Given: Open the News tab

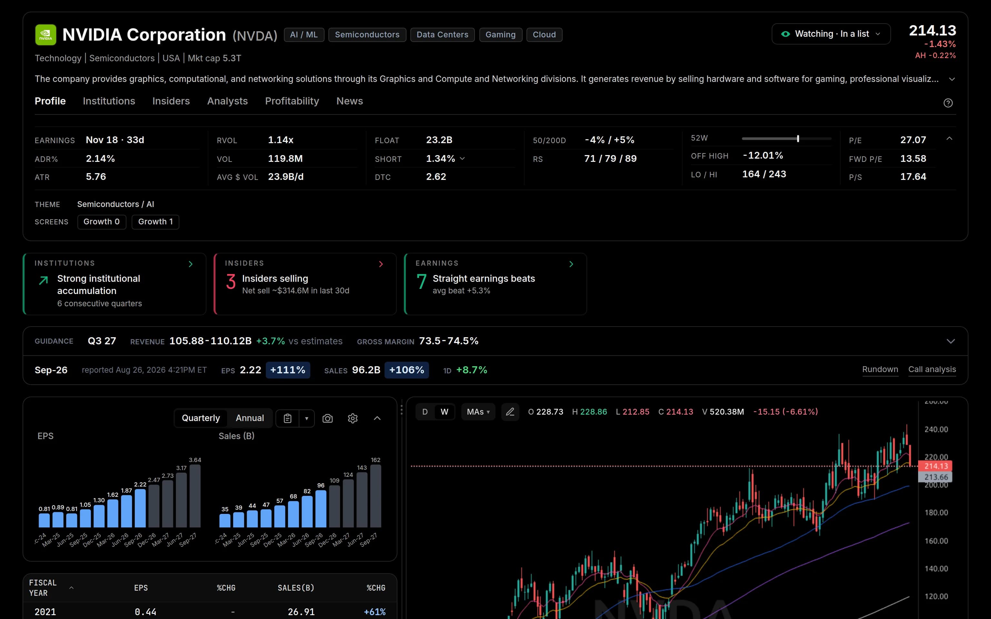Looking at the screenshot, I should pyautogui.click(x=350, y=101).
